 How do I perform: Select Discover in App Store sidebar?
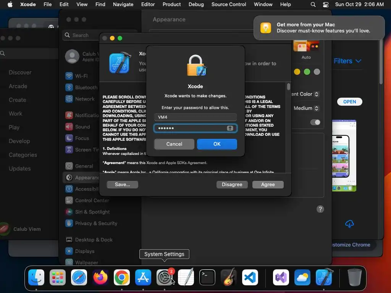tap(20, 72)
